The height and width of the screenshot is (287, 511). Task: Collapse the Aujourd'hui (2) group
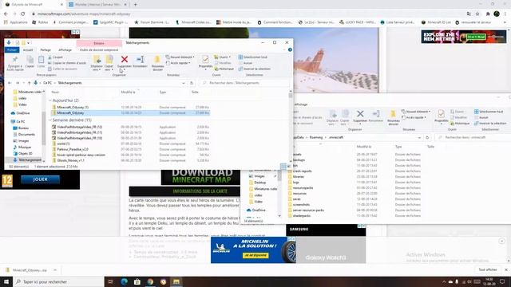tap(50, 100)
